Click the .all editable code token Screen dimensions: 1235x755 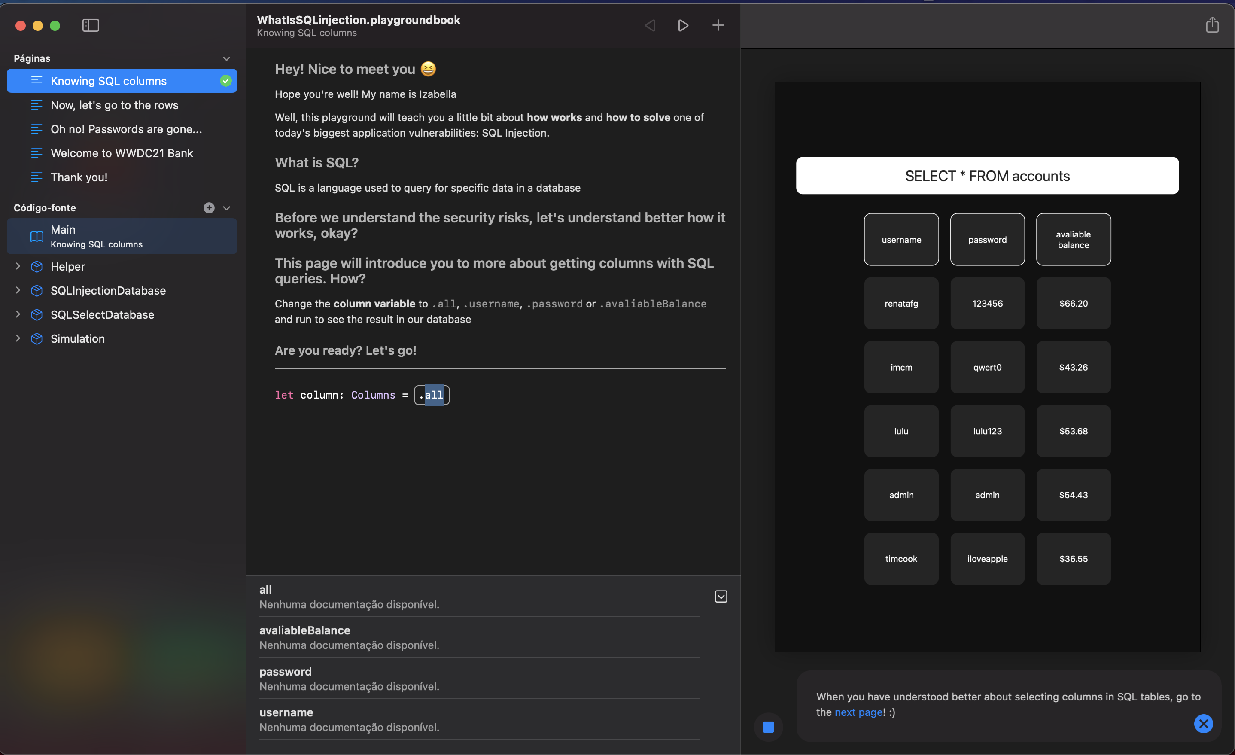(x=432, y=395)
